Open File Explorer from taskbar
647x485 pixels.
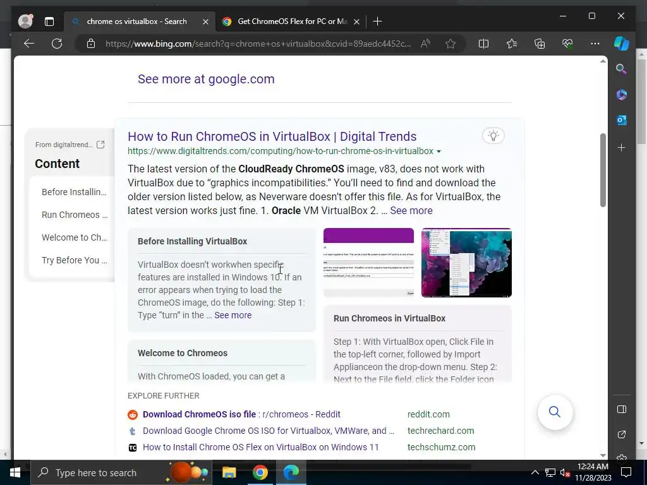coord(229,472)
